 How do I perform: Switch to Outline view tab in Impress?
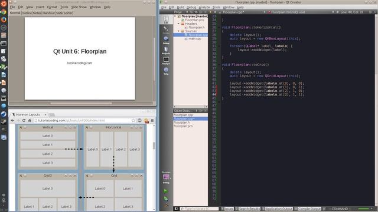tap(27, 13)
